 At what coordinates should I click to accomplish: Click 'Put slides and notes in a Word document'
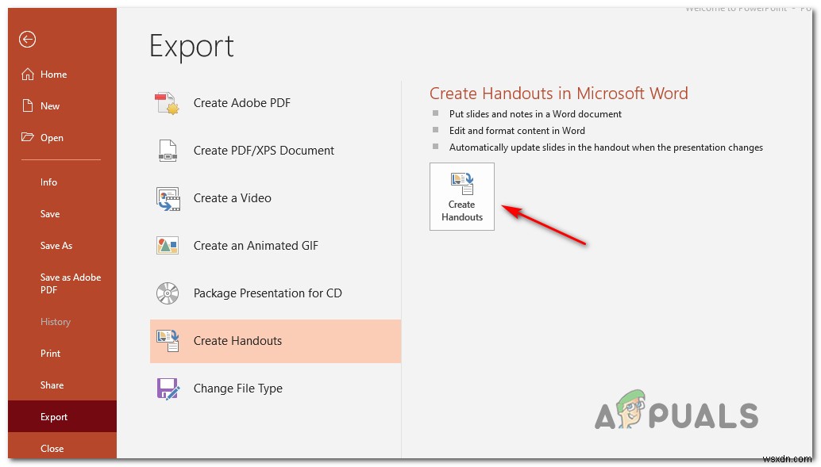tap(535, 114)
